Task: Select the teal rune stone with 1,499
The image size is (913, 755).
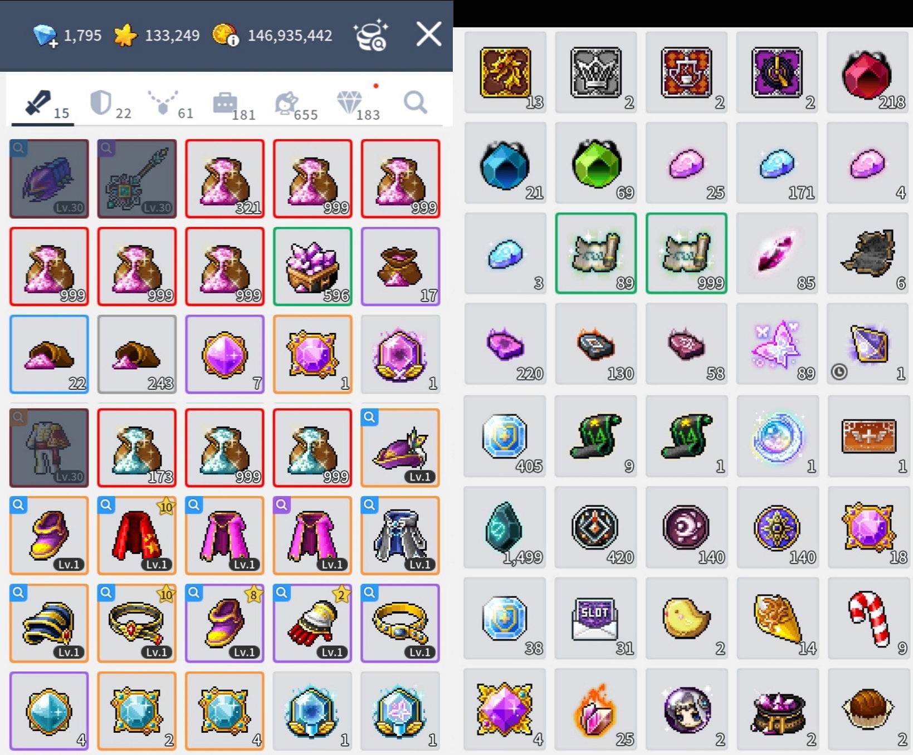Action: tap(505, 527)
